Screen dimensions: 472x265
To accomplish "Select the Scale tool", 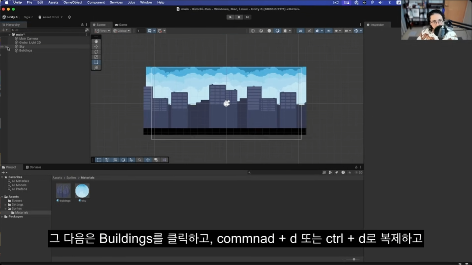I will [x=96, y=57].
